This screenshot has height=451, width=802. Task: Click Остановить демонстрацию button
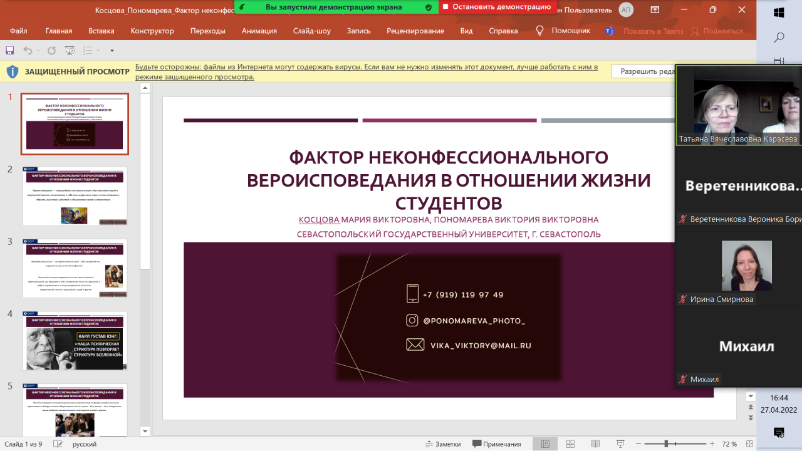(496, 7)
